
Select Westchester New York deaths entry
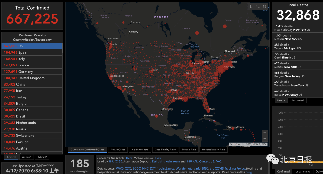[x=298, y=83]
